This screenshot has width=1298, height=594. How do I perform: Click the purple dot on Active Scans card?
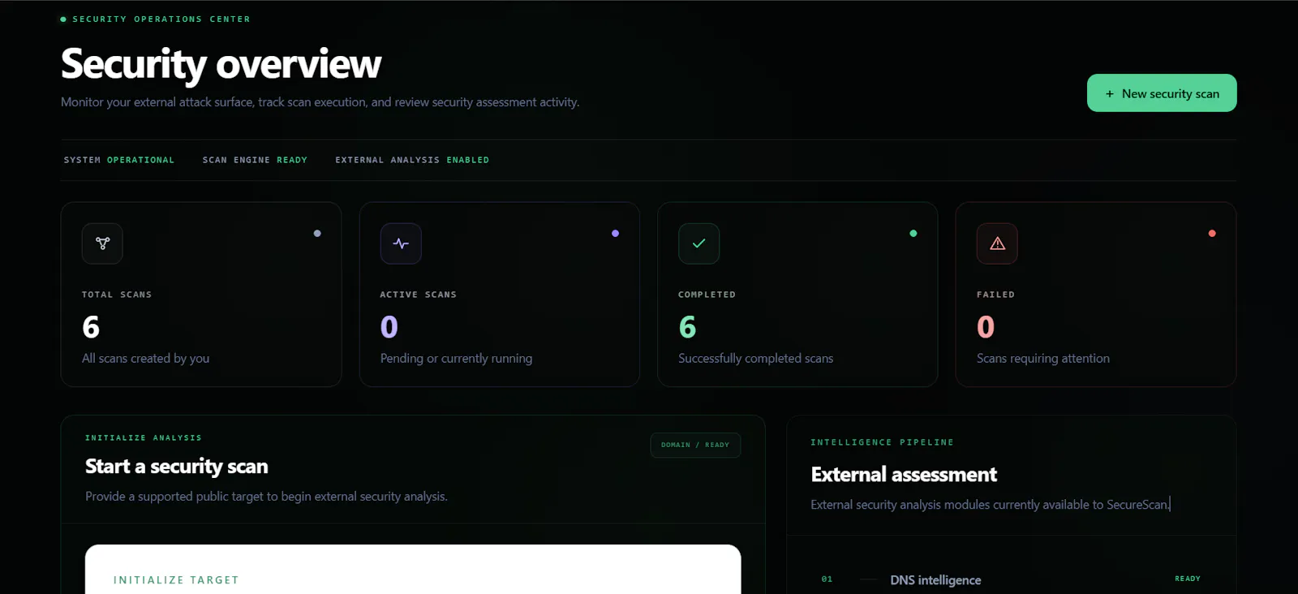tap(615, 233)
